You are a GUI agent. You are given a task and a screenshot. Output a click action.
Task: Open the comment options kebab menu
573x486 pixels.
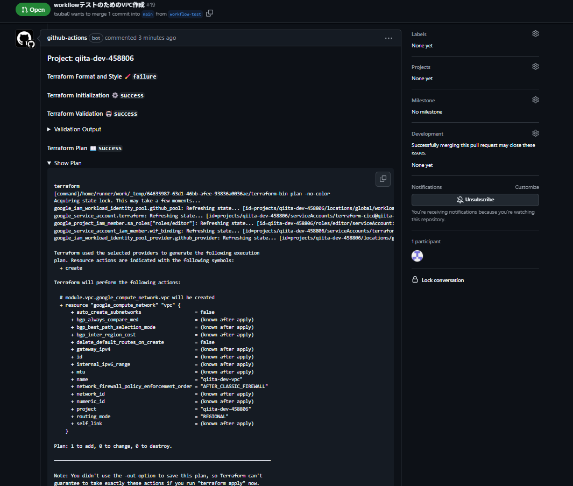tap(388, 38)
